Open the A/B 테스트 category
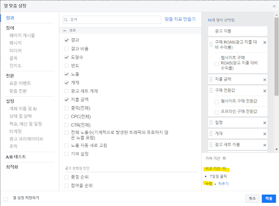This screenshot has width=279, height=206. 16,157
